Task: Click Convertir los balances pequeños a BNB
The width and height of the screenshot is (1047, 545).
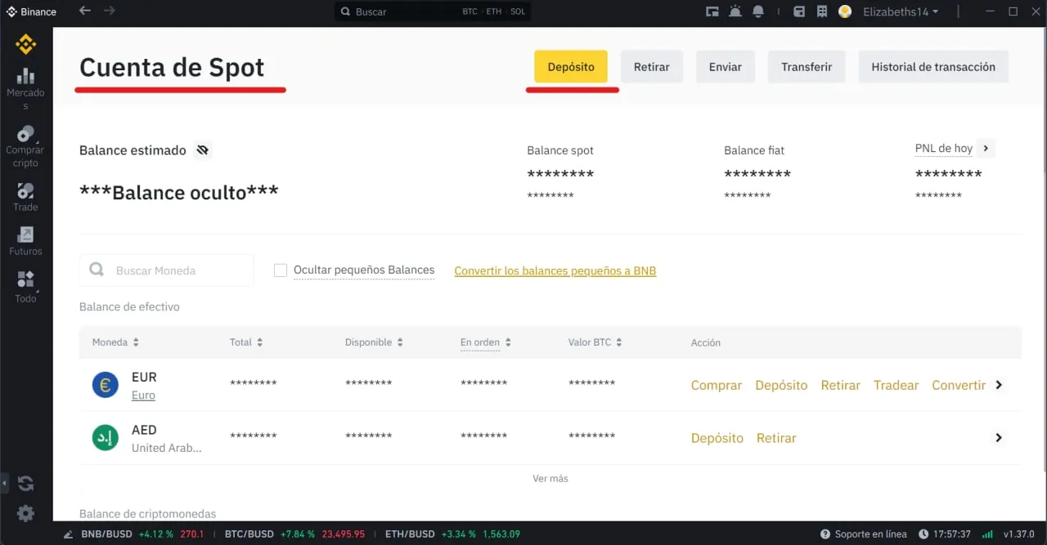Action: (555, 270)
